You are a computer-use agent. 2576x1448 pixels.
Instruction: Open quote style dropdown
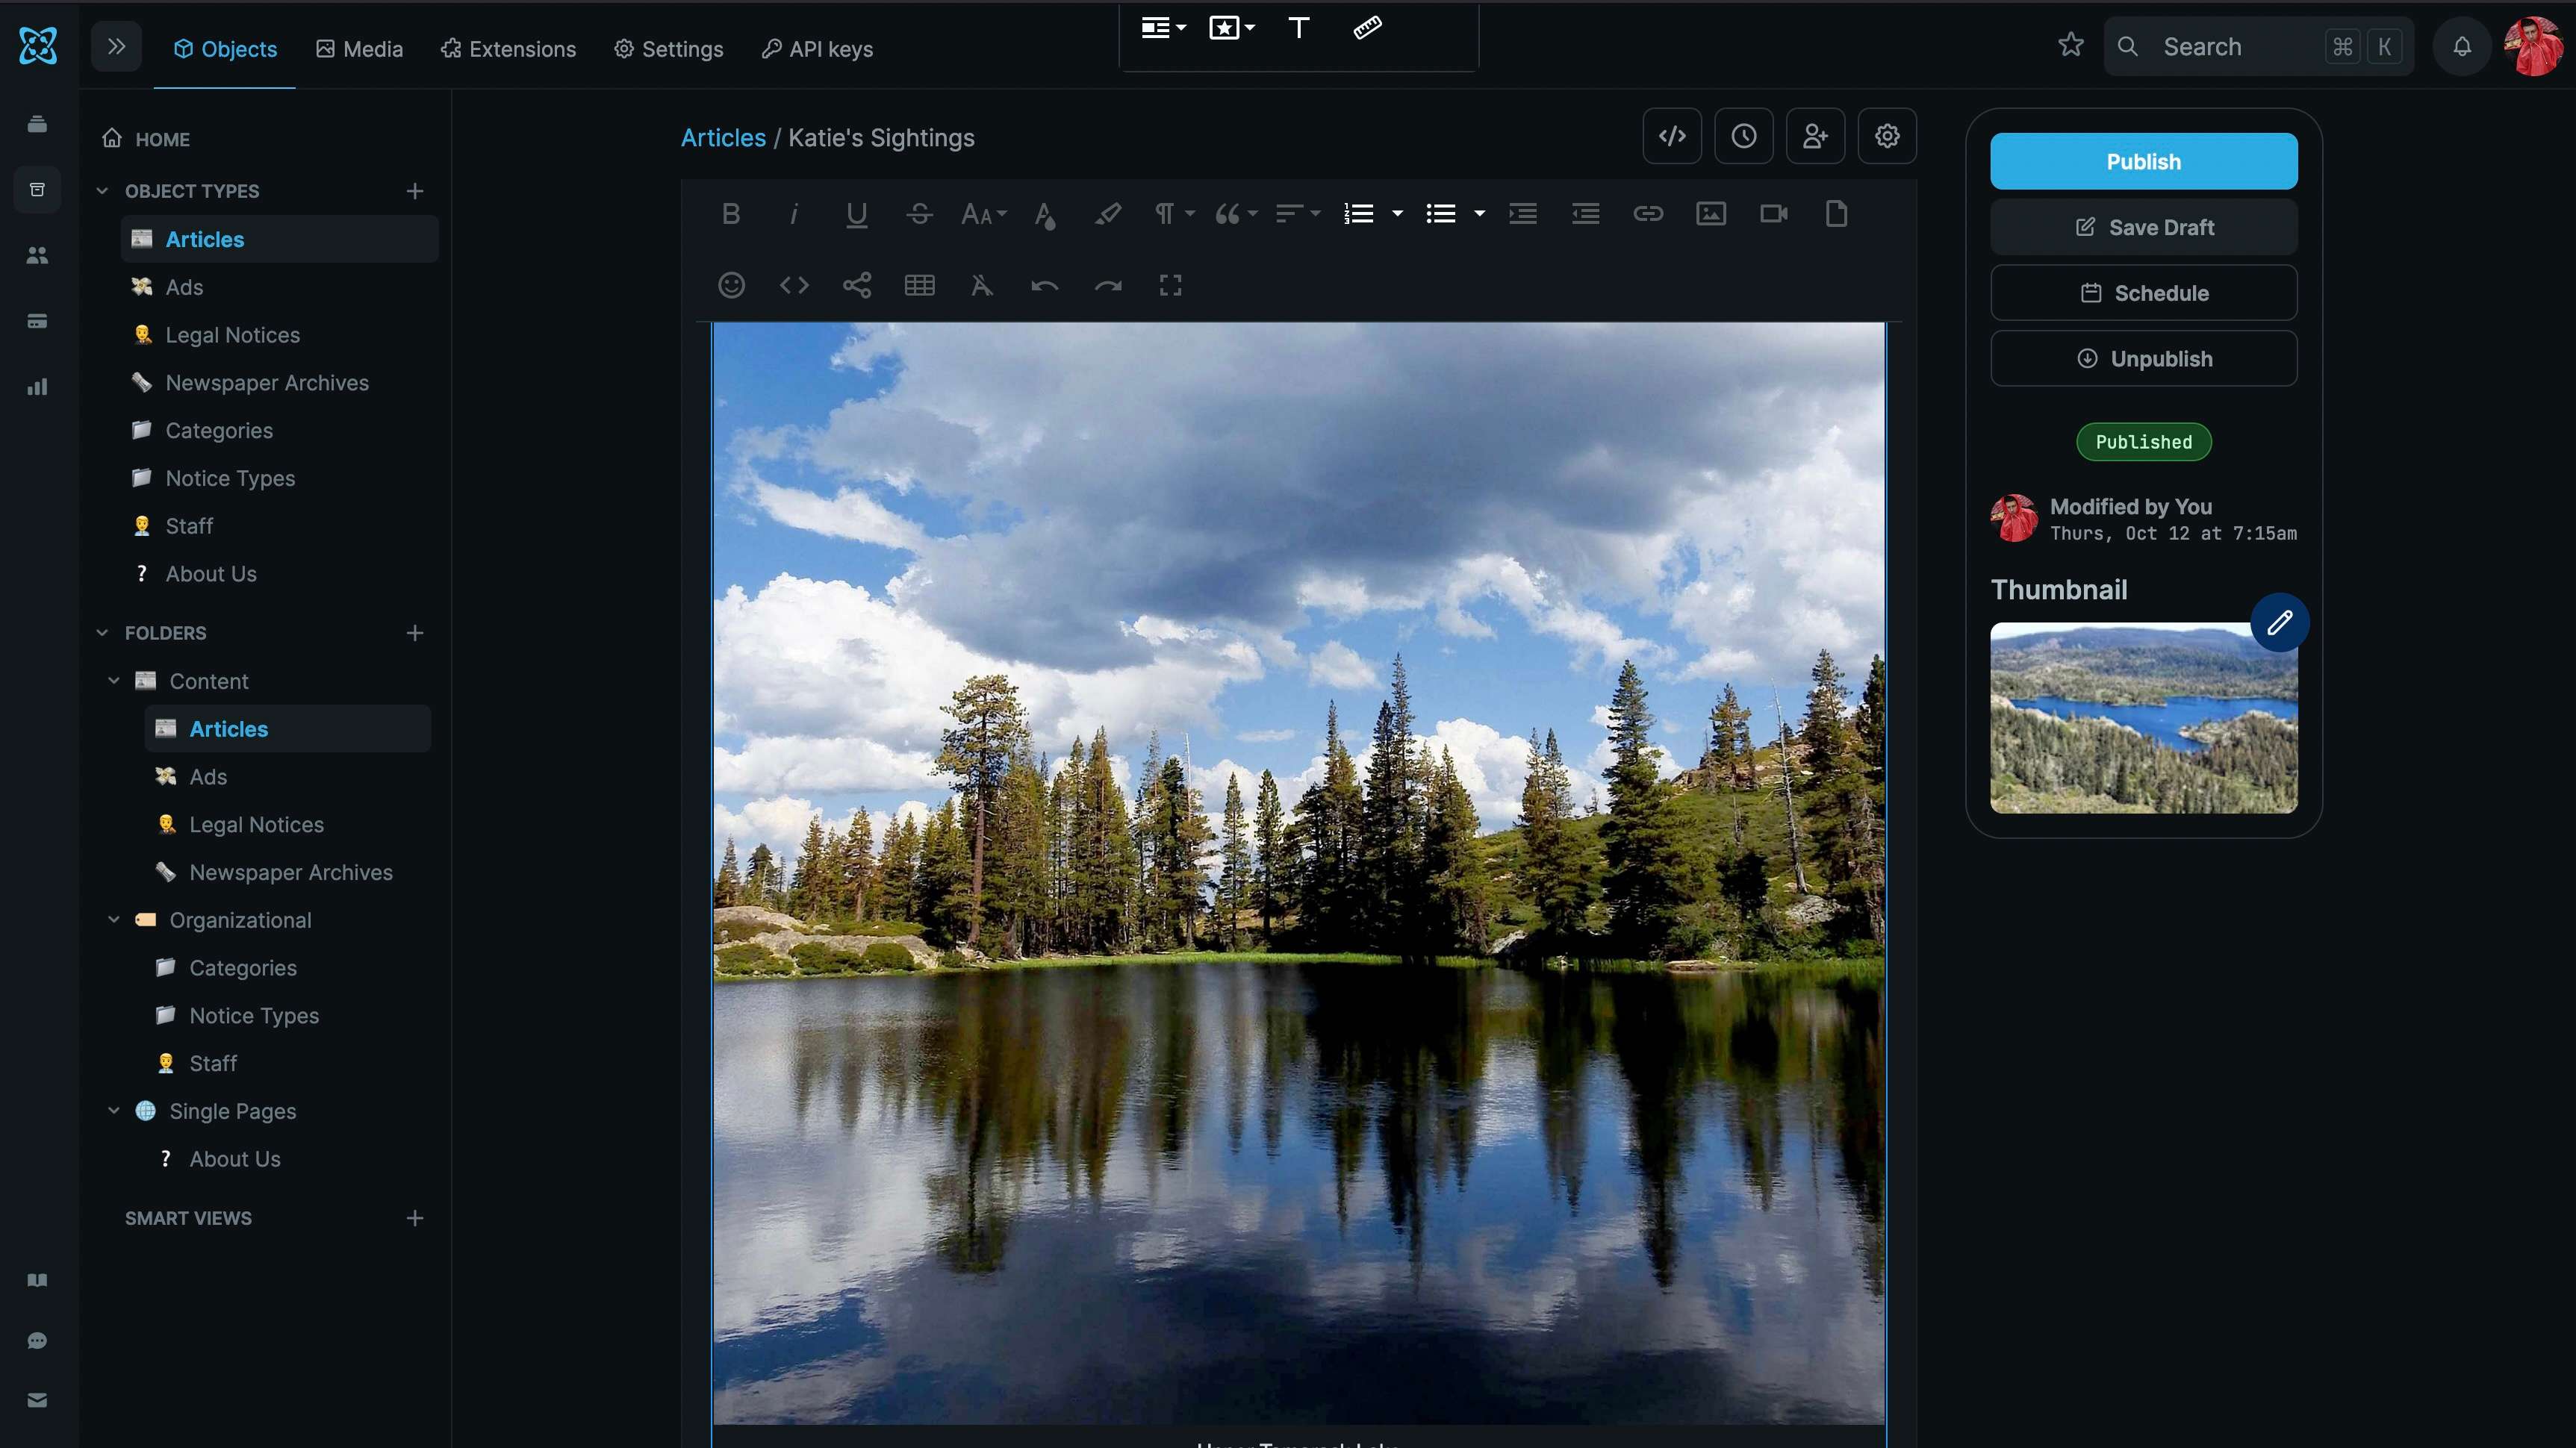(1236, 214)
